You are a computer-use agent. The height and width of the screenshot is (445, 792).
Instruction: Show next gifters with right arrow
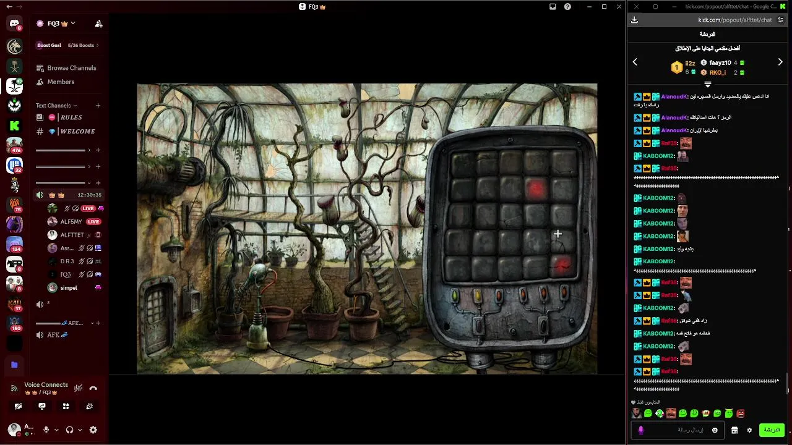(780, 62)
